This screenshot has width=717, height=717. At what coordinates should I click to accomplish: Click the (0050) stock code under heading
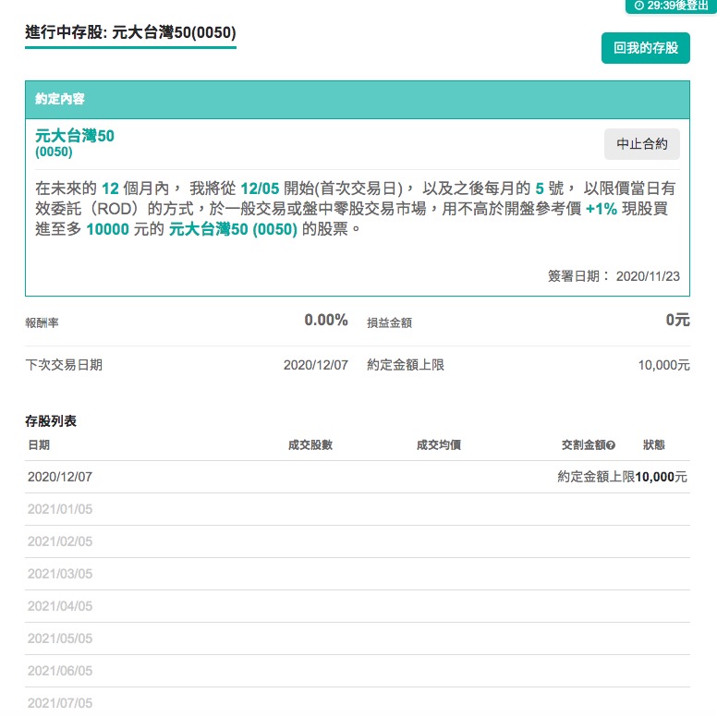coord(54,152)
